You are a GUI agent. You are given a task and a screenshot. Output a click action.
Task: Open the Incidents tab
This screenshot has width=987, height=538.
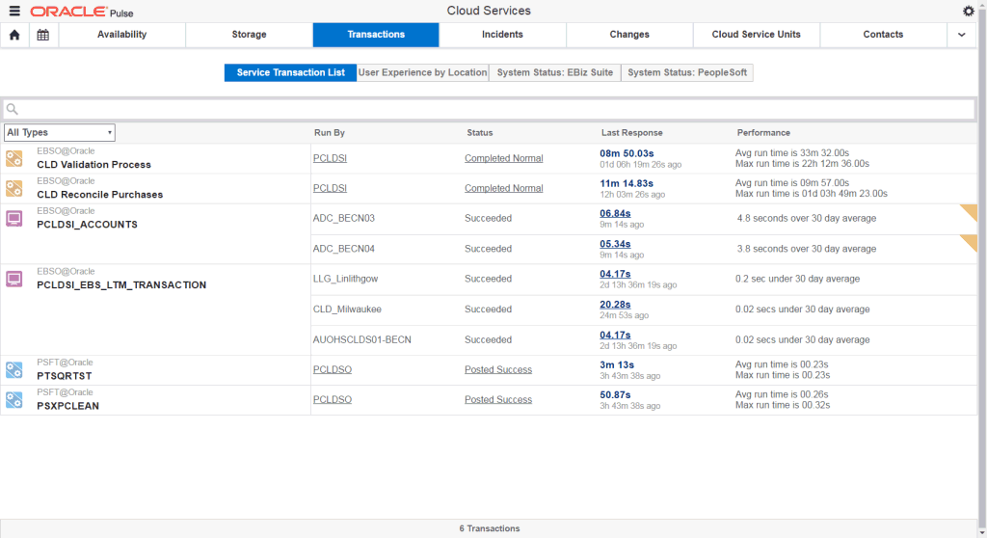tap(502, 35)
